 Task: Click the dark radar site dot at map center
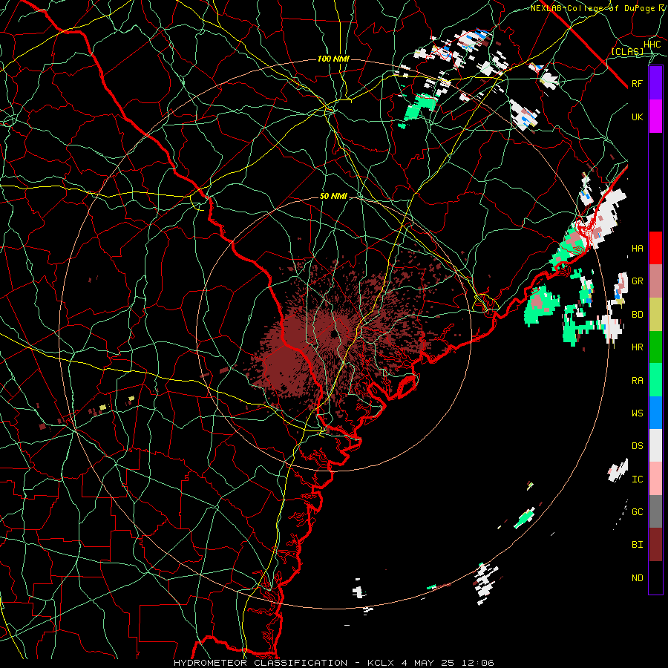(x=335, y=333)
